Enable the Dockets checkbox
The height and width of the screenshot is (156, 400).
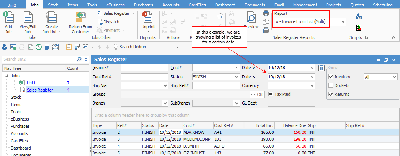[331, 85]
